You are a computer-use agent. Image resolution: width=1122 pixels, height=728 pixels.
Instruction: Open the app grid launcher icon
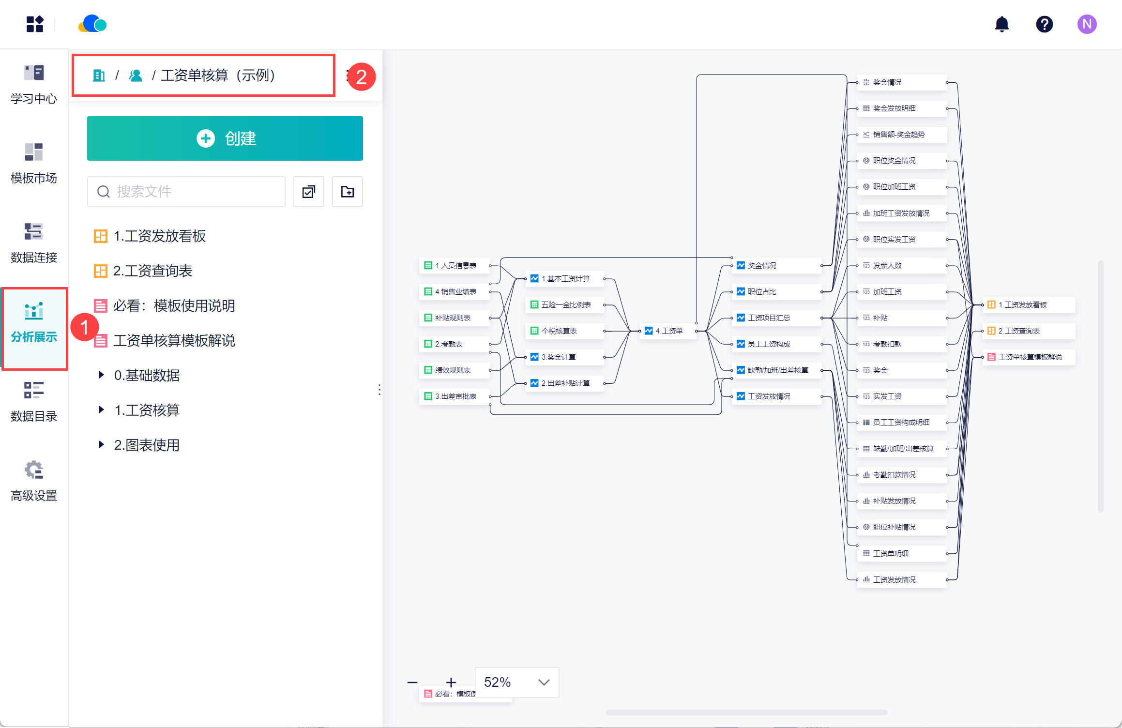tap(35, 24)
